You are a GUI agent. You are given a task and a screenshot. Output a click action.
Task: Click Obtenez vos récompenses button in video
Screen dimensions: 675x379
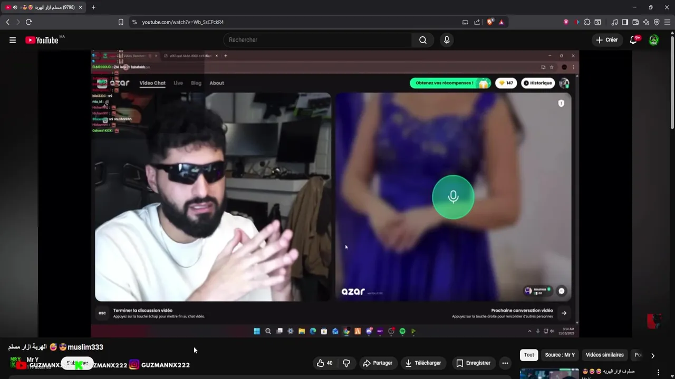tap(450, 83)
